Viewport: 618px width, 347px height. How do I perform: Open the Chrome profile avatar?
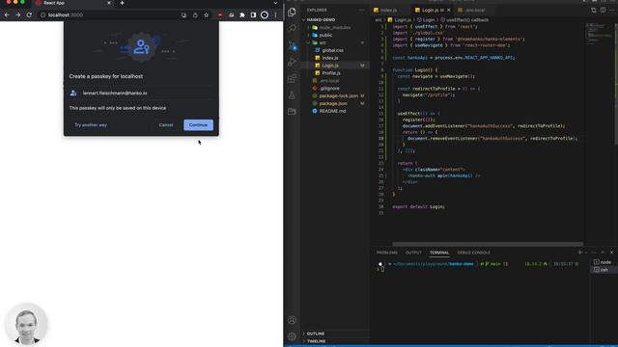265,15
